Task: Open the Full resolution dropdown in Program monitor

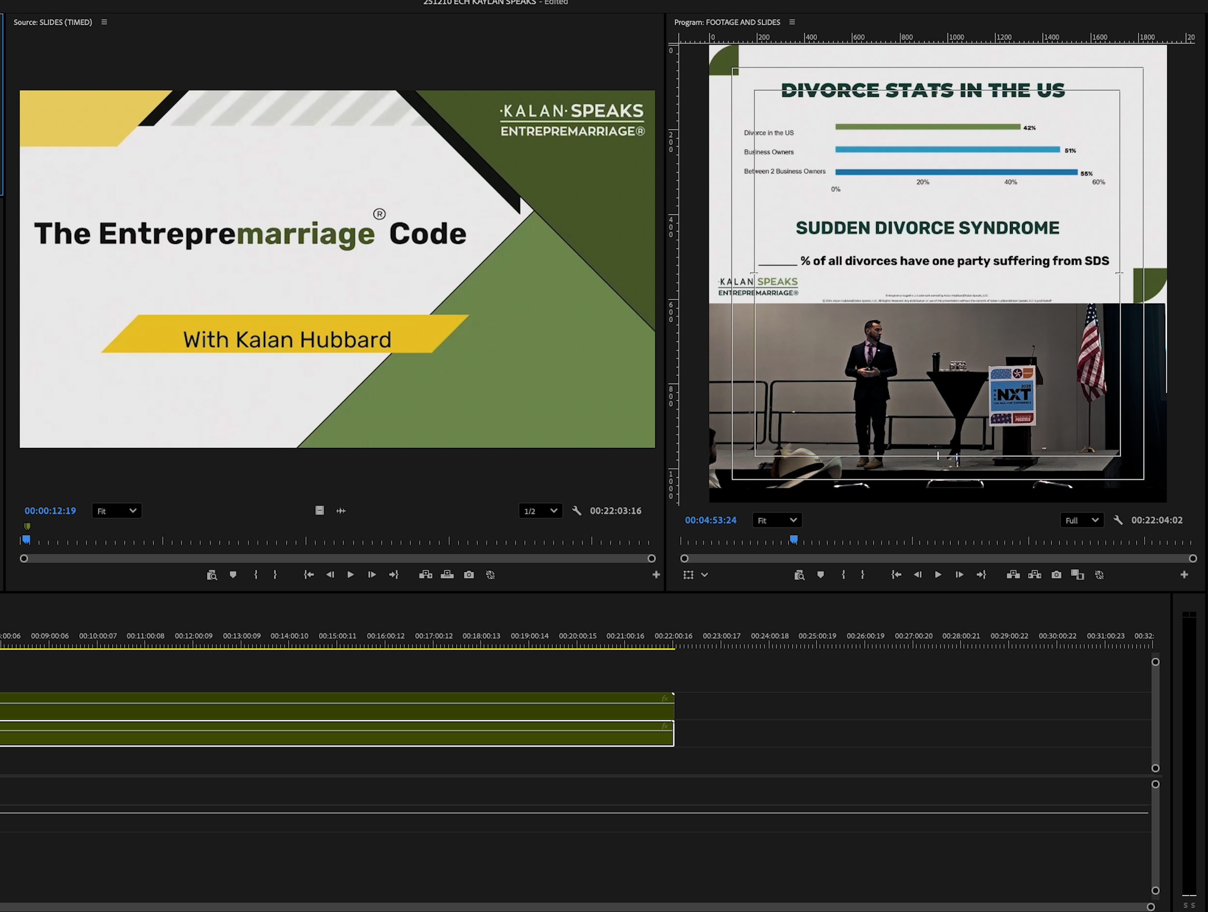Action: tap(1081, 520)
